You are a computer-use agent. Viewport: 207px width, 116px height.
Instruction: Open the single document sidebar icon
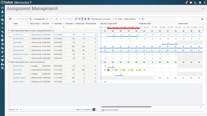pos(2,40)
